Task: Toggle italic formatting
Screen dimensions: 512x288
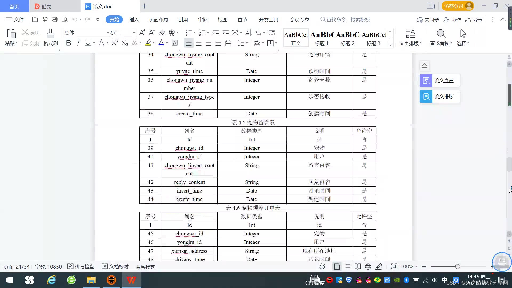Action: (78, 43)
